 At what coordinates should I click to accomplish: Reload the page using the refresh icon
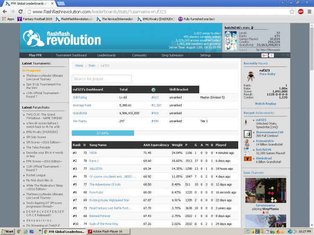coord(21,12)
